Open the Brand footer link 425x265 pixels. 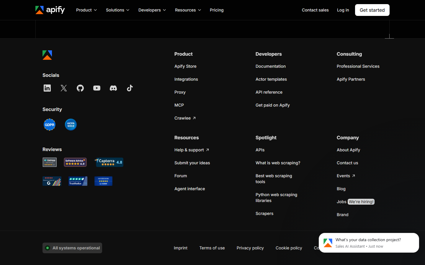pyautogui.click(x=343, y=215)
